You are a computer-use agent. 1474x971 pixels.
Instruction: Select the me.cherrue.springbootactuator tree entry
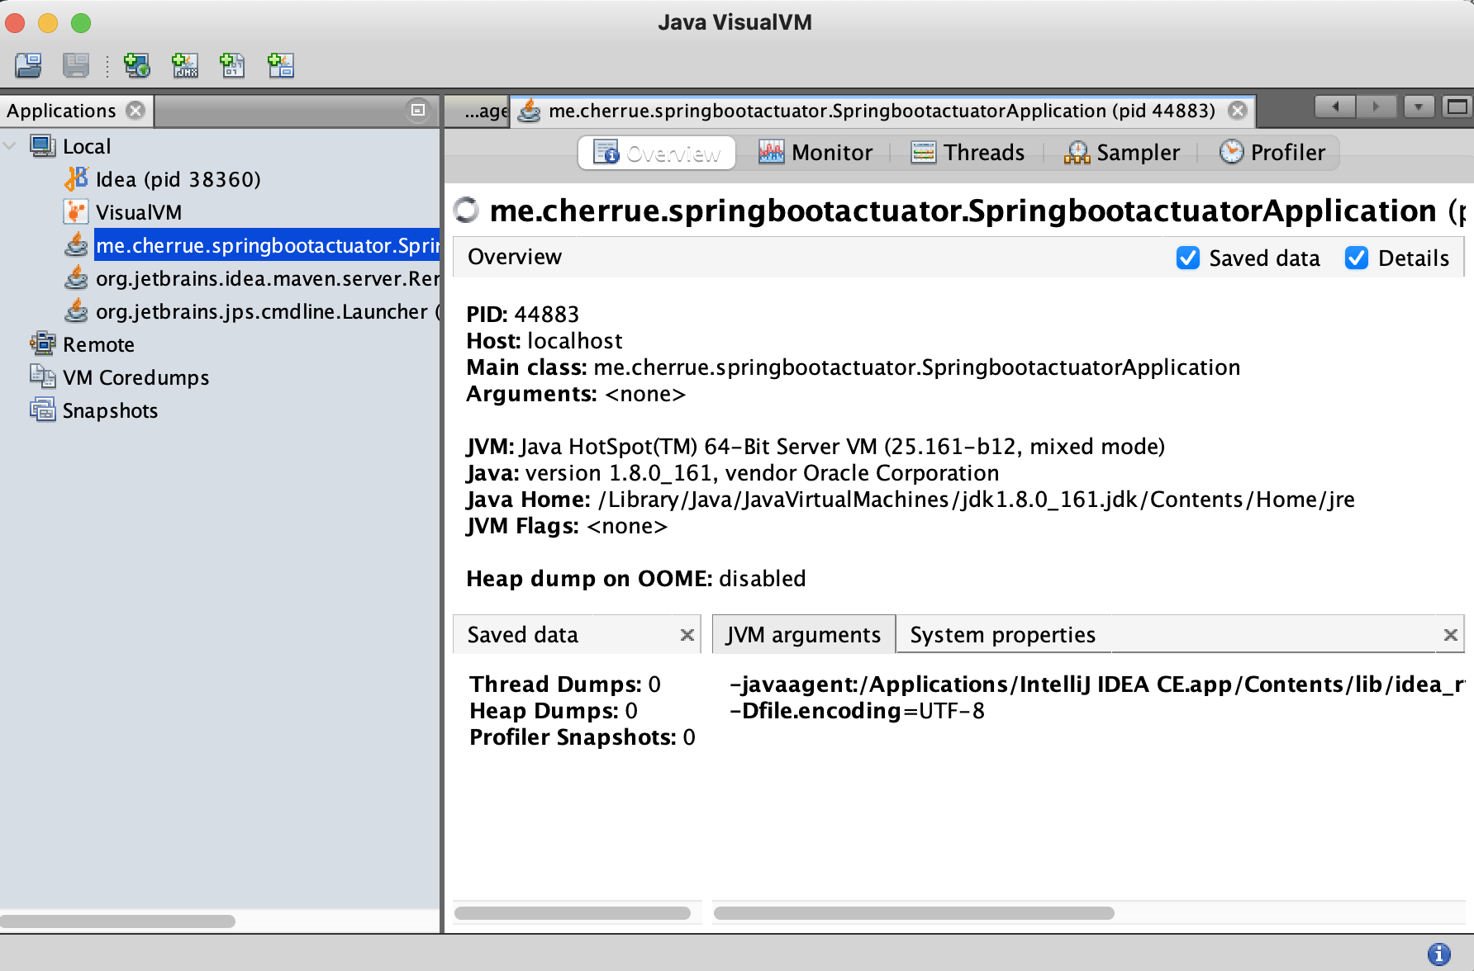pos(267,245)
